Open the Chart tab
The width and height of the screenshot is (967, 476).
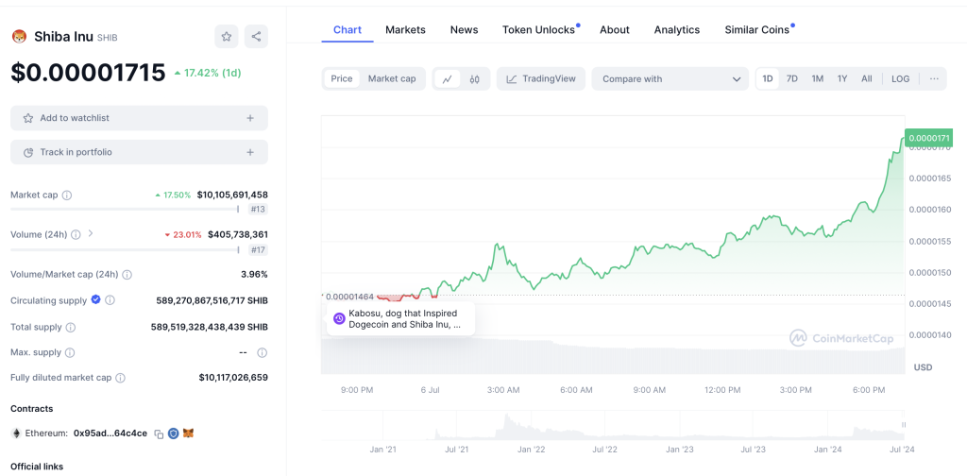click(348, 29)
